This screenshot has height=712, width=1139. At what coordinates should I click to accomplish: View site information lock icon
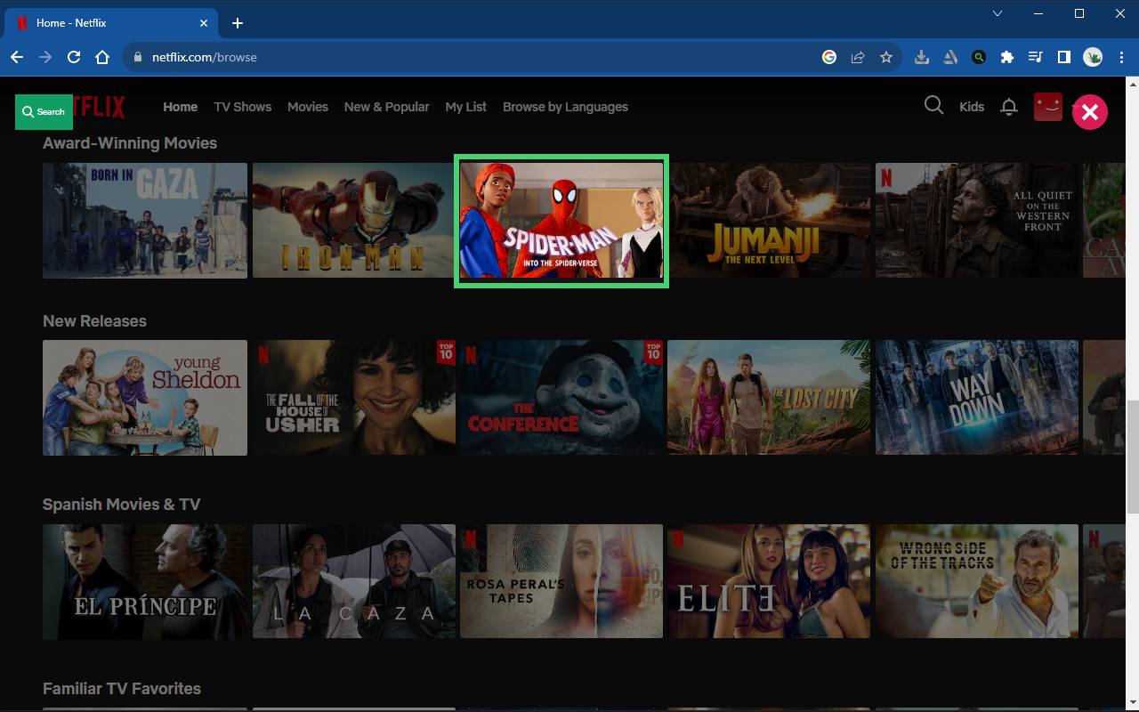[x=137, y=57]
